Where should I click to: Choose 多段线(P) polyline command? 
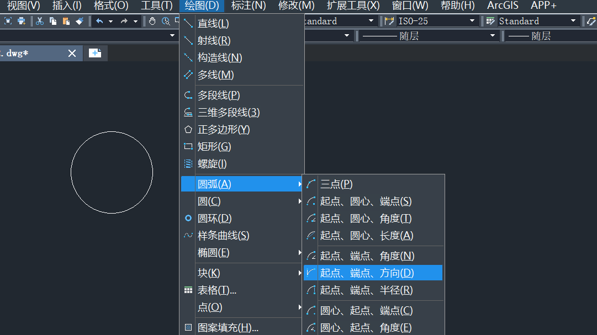coord(242,95)
